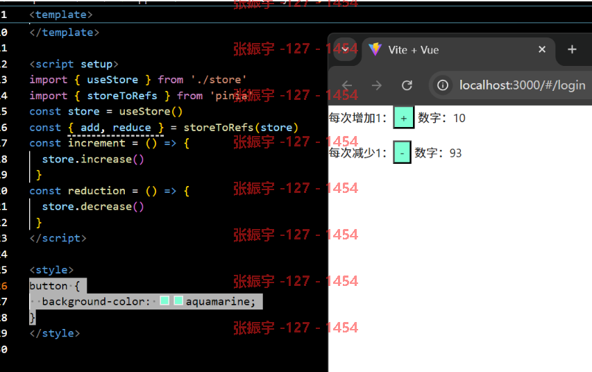Click the aquamarine minus button
The height and width of the screenshot is (372, 592).
click(x=402, y=153)
